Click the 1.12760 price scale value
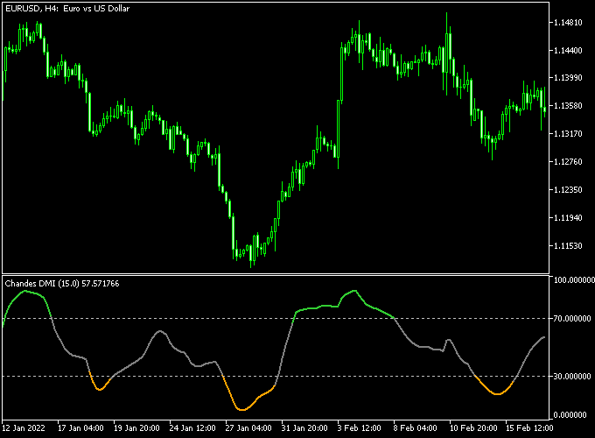The image size is (595, 438). pos(571,162)
